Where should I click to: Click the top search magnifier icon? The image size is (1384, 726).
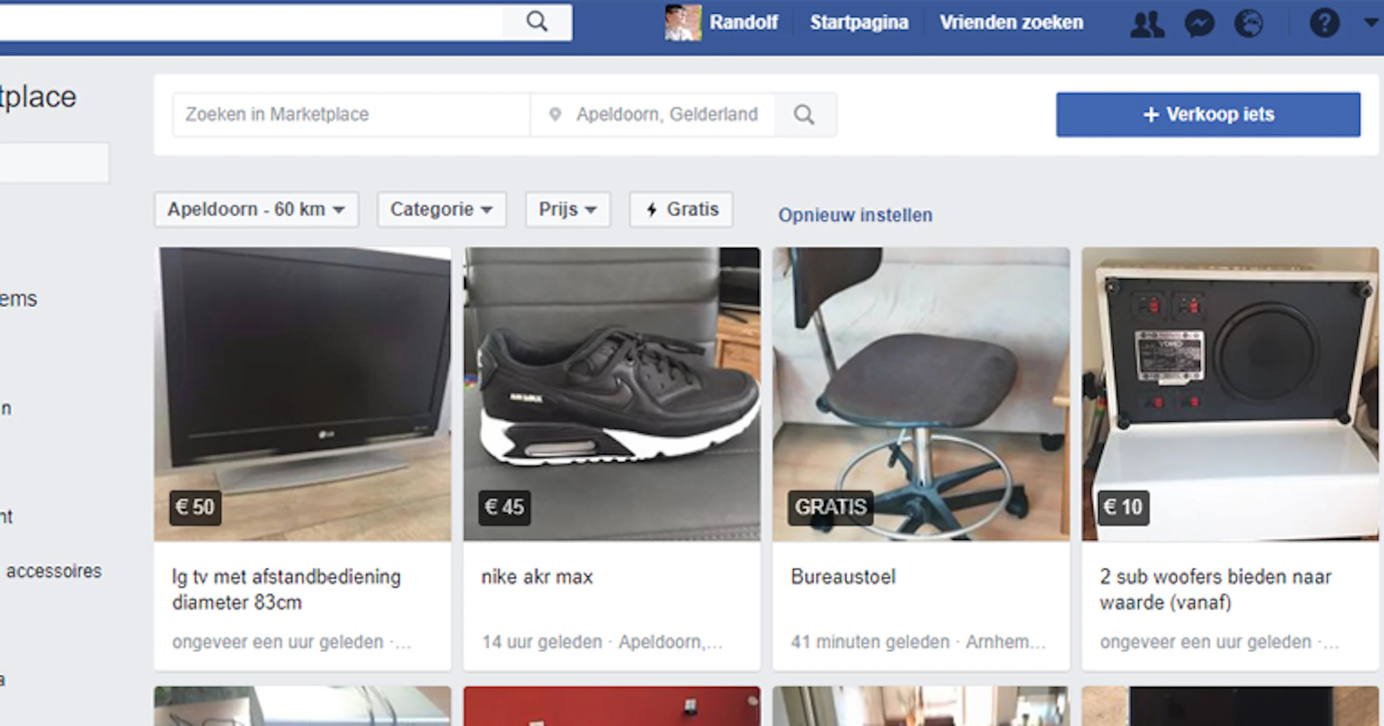[537, 22]
